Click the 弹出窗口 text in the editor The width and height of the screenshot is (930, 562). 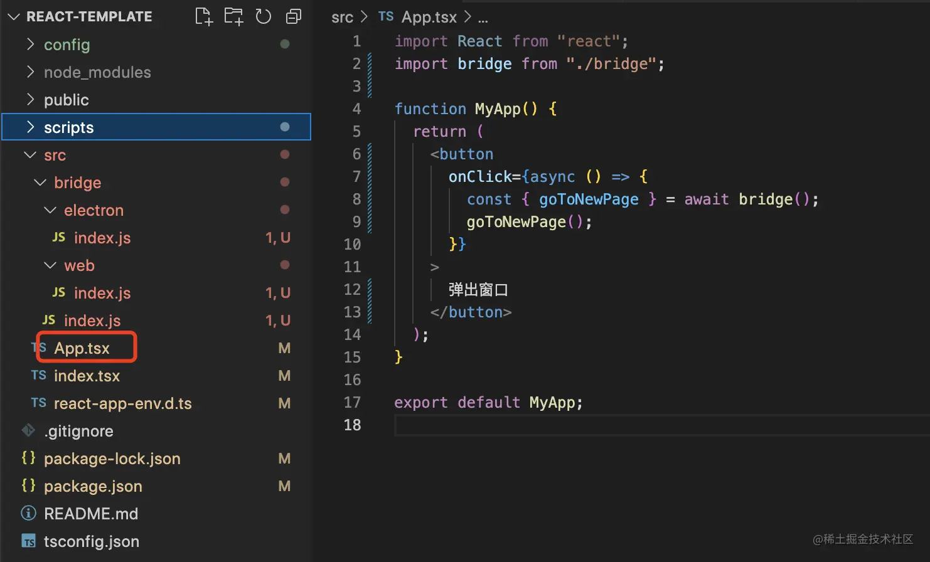478,290
